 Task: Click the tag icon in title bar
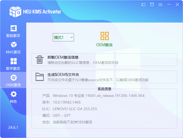(x=143, y=5)
